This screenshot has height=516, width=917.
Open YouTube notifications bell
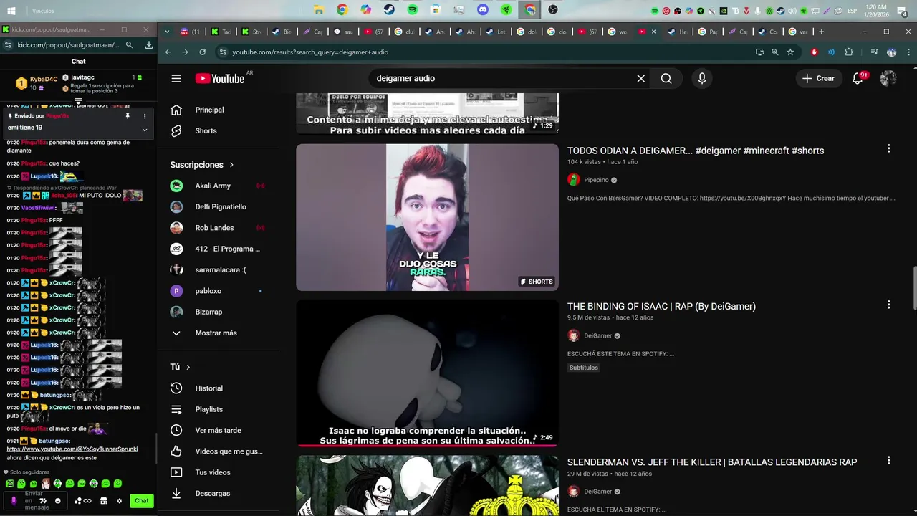tap(858, 78)
